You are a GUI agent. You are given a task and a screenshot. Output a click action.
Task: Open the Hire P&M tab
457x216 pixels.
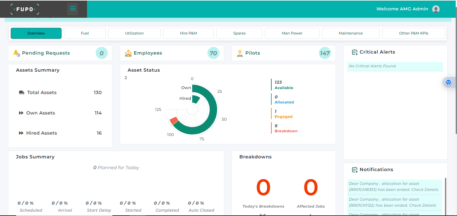tap(188, 33)
